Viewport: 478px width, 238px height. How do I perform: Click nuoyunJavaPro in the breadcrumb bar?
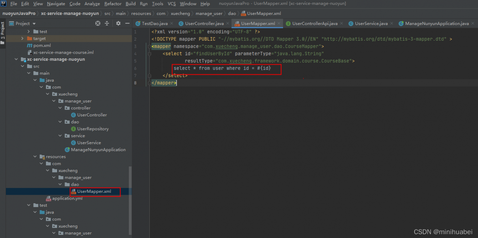(x=19, y=13)
